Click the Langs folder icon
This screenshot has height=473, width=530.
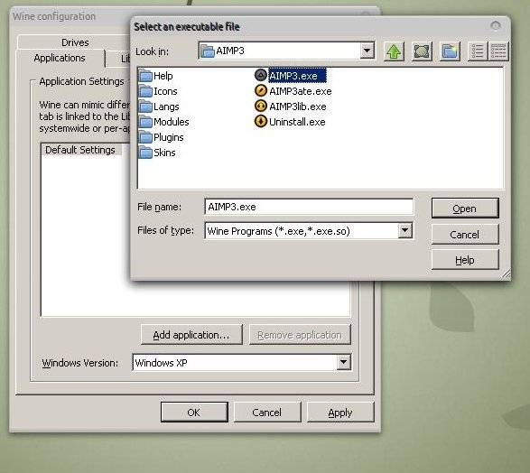tap(145, 107)
